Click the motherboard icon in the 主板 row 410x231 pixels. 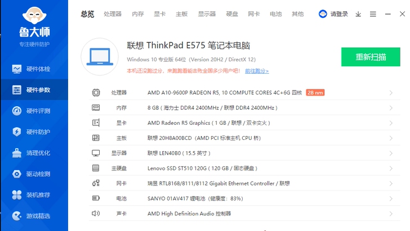[96, 138]
